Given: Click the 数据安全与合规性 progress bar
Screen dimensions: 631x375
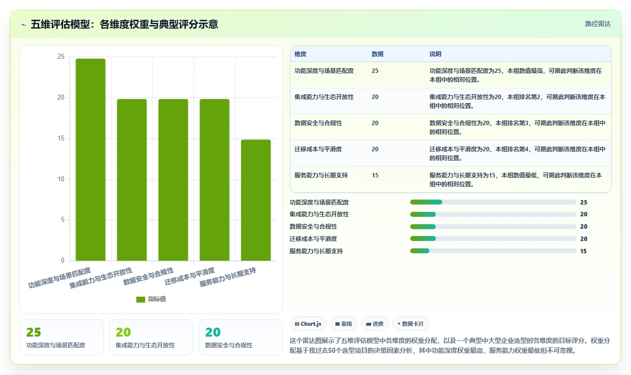Looking at the screenshot, I should tap(493, 227).
